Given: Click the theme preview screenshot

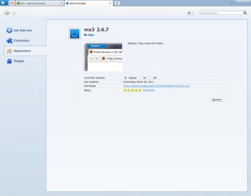Looking at the screenshot, I should (x=104, y=57).
